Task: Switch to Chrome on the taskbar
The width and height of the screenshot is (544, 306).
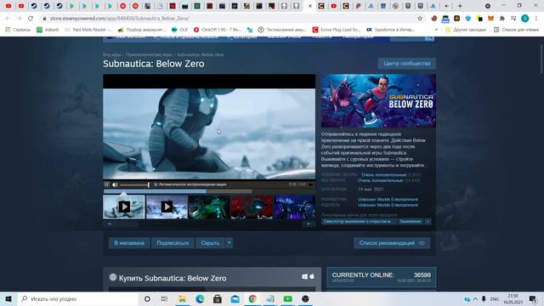Action: [x=252, y=298]
